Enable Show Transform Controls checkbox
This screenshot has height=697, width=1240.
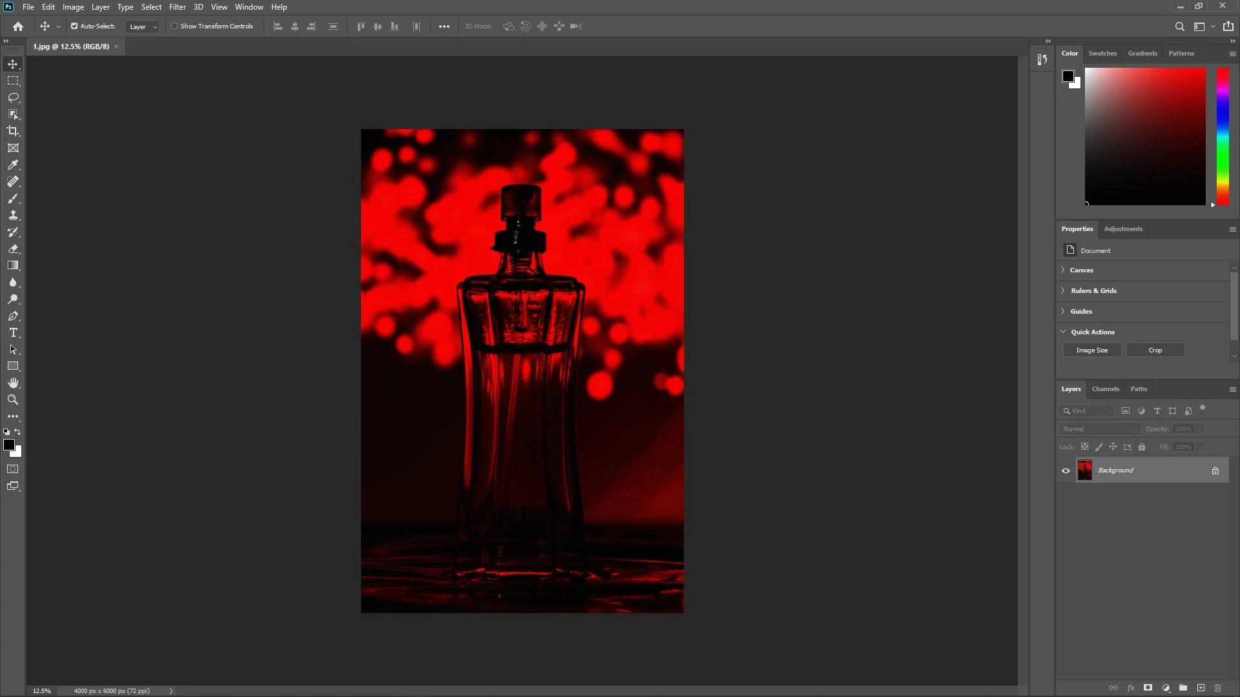click(x=174, y=26)
